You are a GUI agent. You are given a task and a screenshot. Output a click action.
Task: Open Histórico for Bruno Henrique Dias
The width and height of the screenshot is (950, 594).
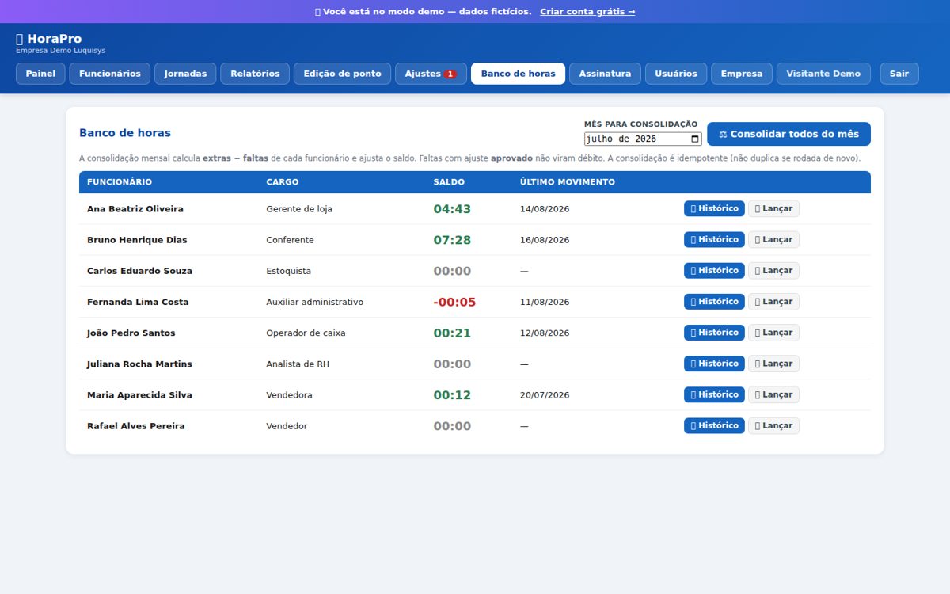[x=714, y=239]
